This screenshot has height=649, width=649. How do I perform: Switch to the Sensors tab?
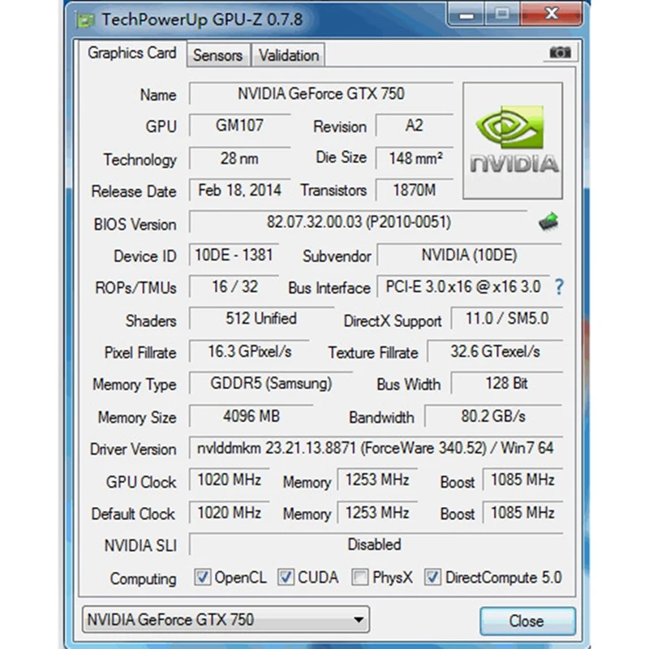218,55
